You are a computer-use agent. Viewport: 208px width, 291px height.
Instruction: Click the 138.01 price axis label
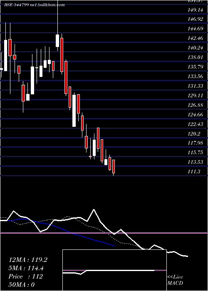click(196, 57)
